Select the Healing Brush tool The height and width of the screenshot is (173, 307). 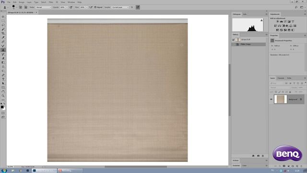(x=3, y=42)
